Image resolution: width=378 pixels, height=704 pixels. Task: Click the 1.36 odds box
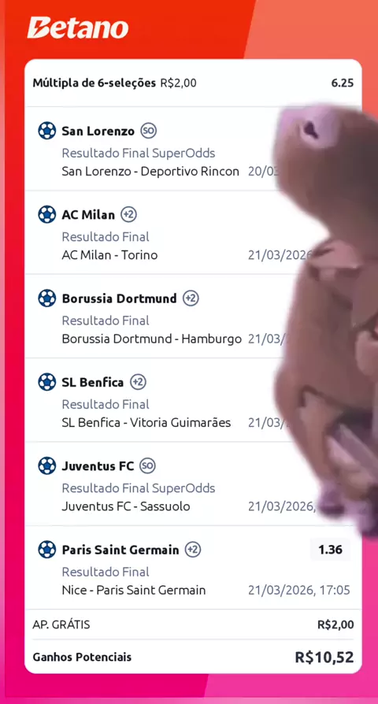pyautogui.click(x=331, y=550)
